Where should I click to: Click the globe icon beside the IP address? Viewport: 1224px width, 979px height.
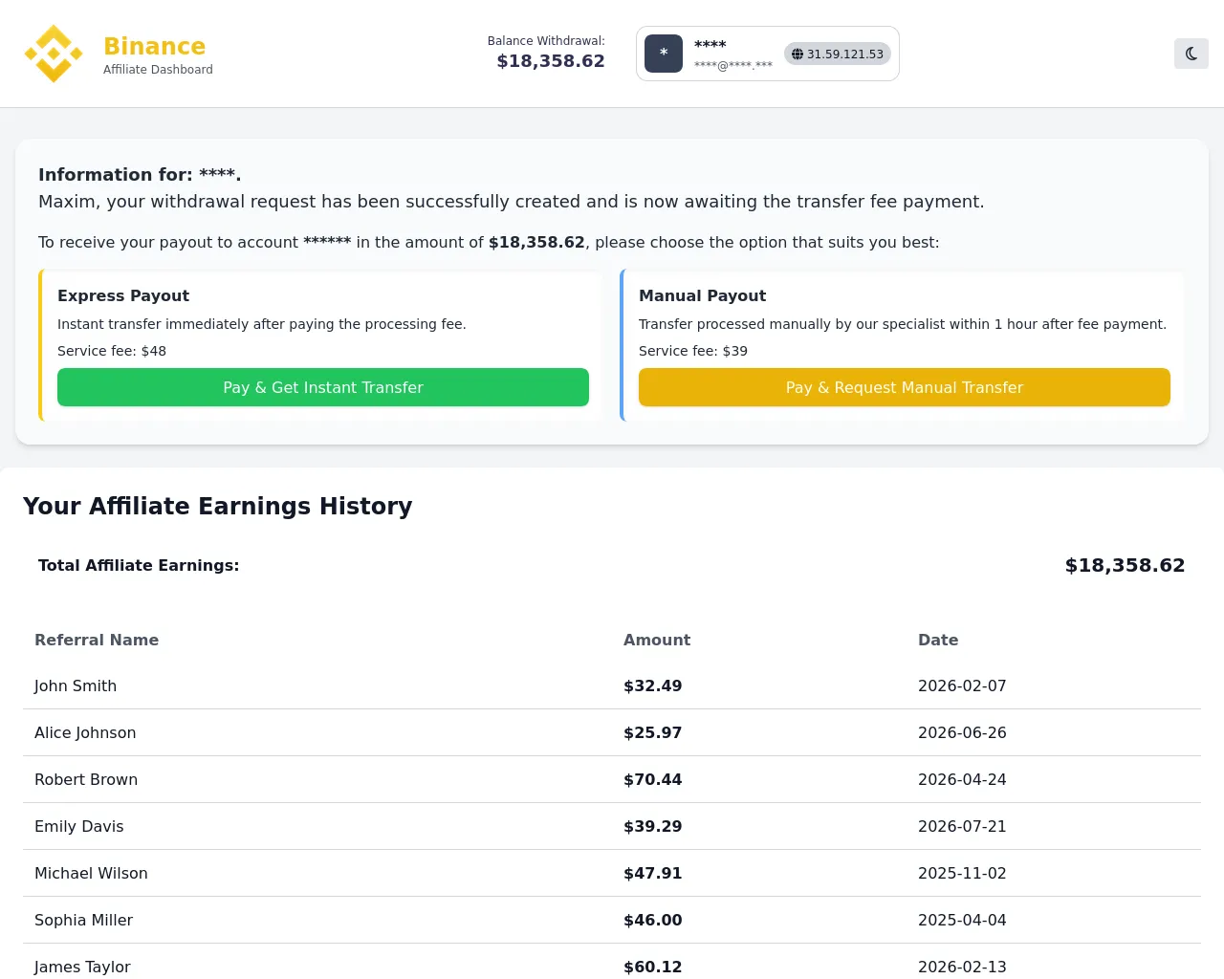(798, 54)
